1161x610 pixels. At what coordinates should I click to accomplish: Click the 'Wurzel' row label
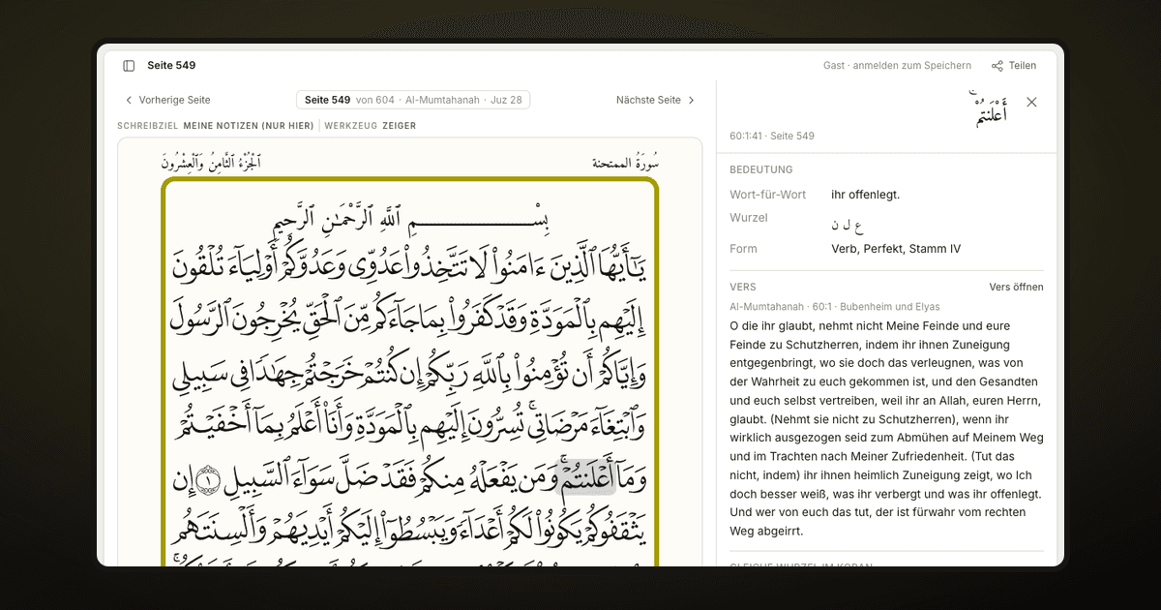[749, 218]
